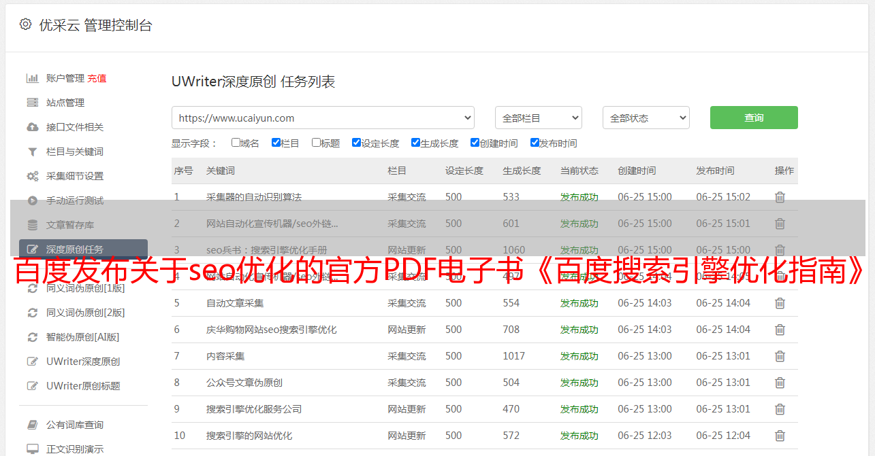This screenshot has height=456, width=875.
Task: Click the bar chart icon for 账户管理
Action: coord(32,78)
